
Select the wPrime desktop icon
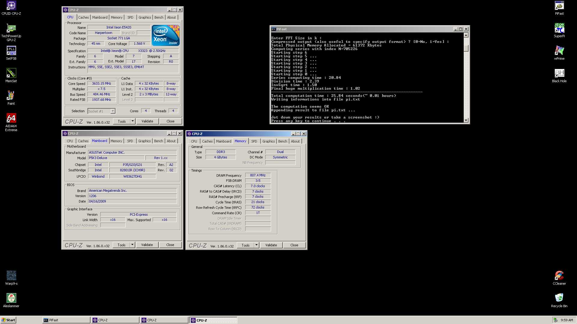[559, 53]
